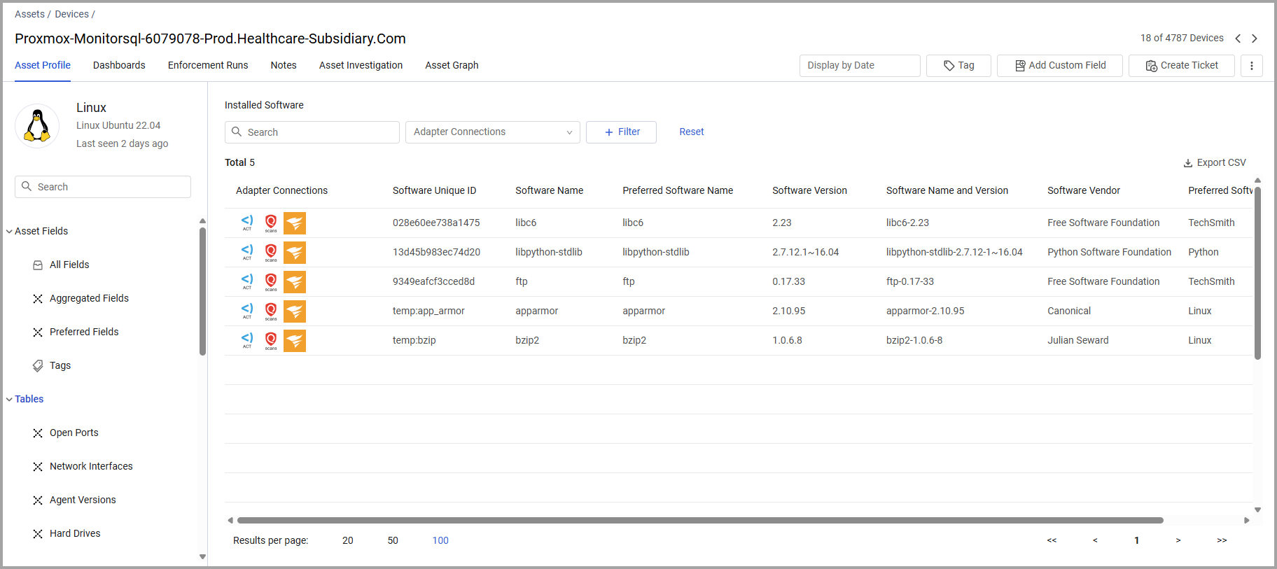
Task: Click the sidebar vertical scrollbar
Action: [x=202, y=291]
